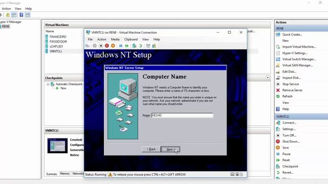Click the orange Save icon in VM Connection toolbar
The image size is (328, 184).
pyautogui.click(x=113, y=45)
